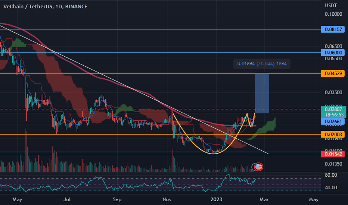Click the 18:56:53 countdown timer
This screenshot has height=205, width=348.
(x=333, y=115)
